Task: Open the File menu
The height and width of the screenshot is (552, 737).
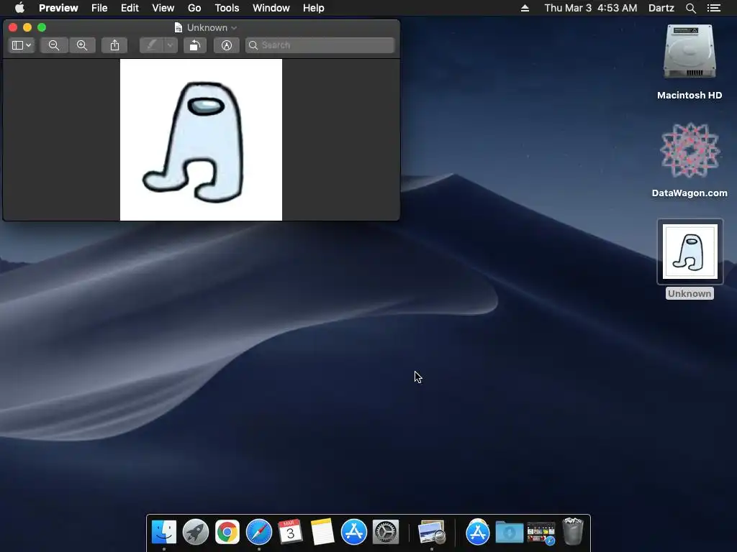Action: [x=99, y=8]
